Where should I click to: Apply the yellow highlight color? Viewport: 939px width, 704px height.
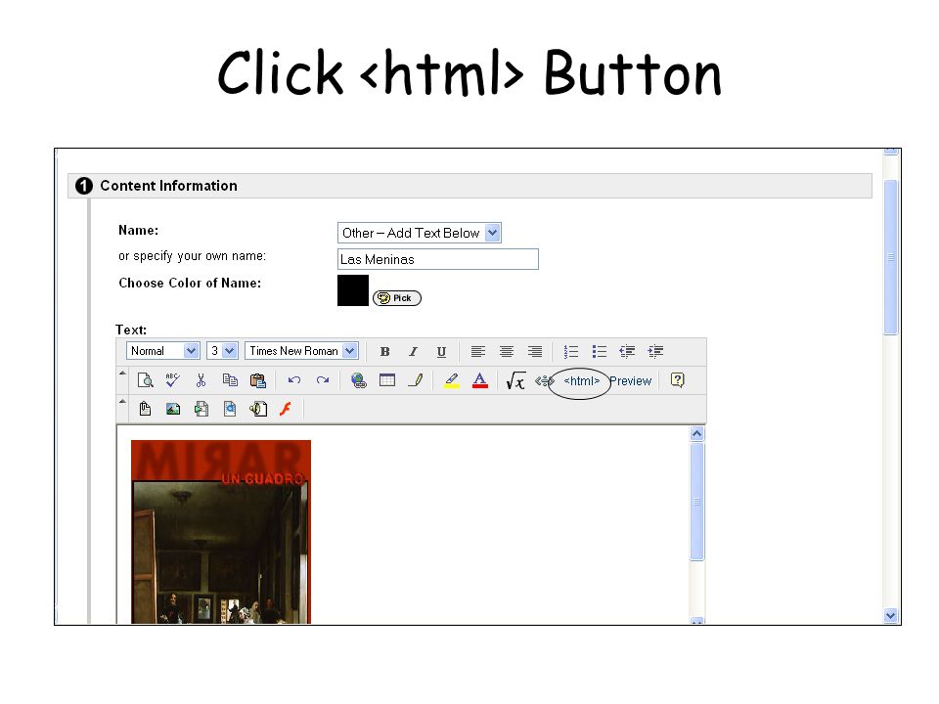(x=452, y=380)
